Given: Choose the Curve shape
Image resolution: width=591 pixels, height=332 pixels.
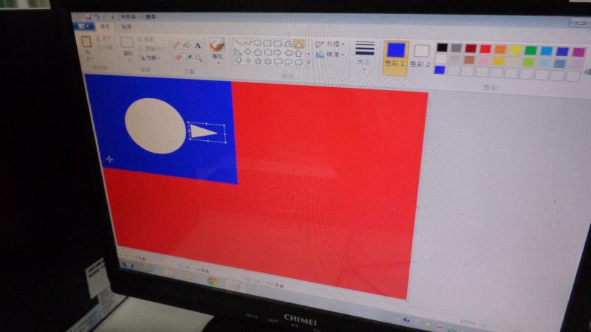Looking at the screenshot, I should click(x=247, y=43).
